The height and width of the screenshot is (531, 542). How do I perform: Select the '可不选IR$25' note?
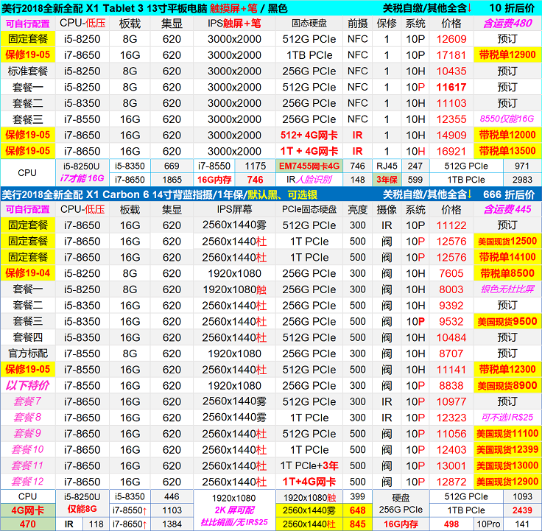point(507,418)
